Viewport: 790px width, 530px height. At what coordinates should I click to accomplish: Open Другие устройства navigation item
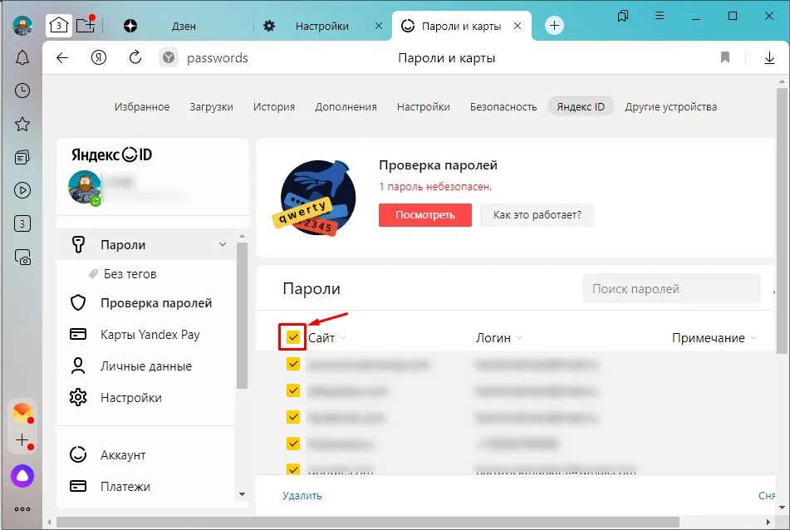pyautogui.click(x=670, y=107)
